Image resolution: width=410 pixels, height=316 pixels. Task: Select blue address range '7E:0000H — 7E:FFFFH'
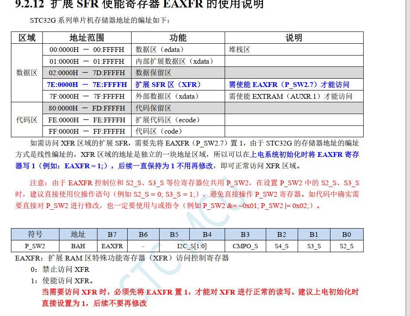click(x=87, y=85)
